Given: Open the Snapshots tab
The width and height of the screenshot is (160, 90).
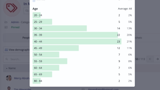Looking at the screenshot, I should (138, 38).
